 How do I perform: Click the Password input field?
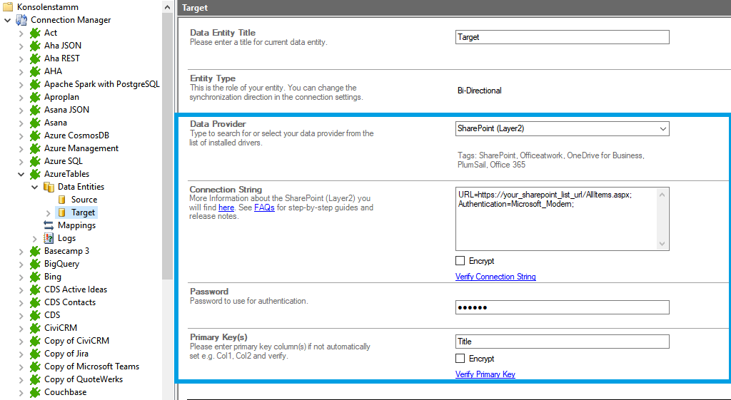tap(563, 307)
